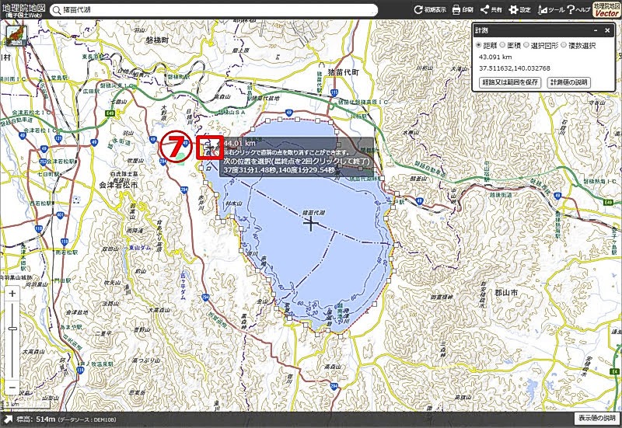The width and height of the screenshot is (622, 428).
Task: Zoom in with the plus button
Action: [12, 294]
